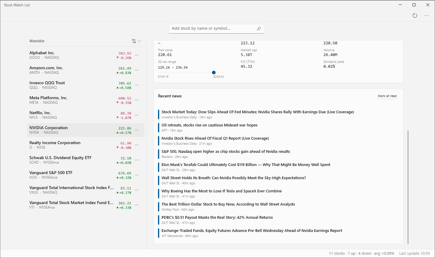Select Vanguard Total International Stock Index fund
The image size is (435, 258).
coord(86,190)
